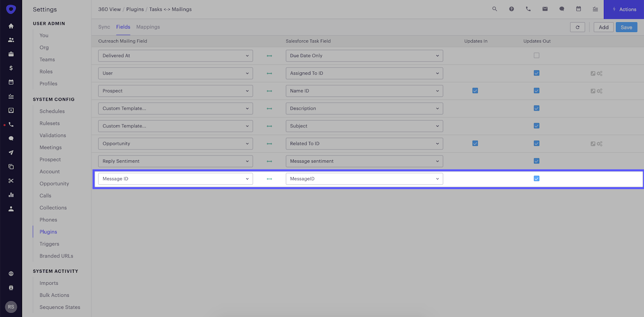This screenshot has height=317, width=644.
Task: Switch to the Sync tab
Action: click(x=104, y=27)
